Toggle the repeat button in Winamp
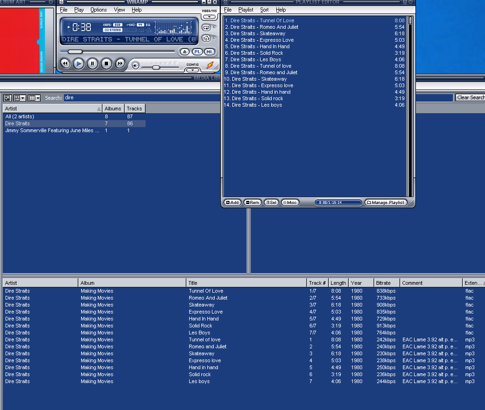485x410 pixels. coord(206,27)
